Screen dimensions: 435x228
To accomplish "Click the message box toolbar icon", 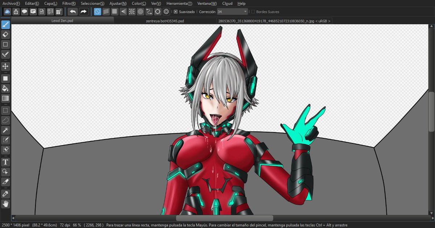I will [33, 12].
